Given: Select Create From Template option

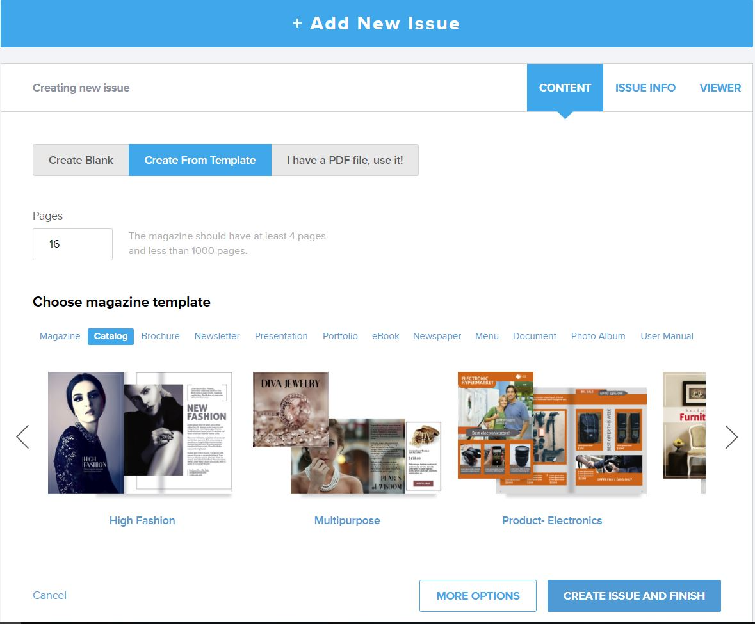Looking at the screenshot, I should pyautogui.click(x=200, y=160).
